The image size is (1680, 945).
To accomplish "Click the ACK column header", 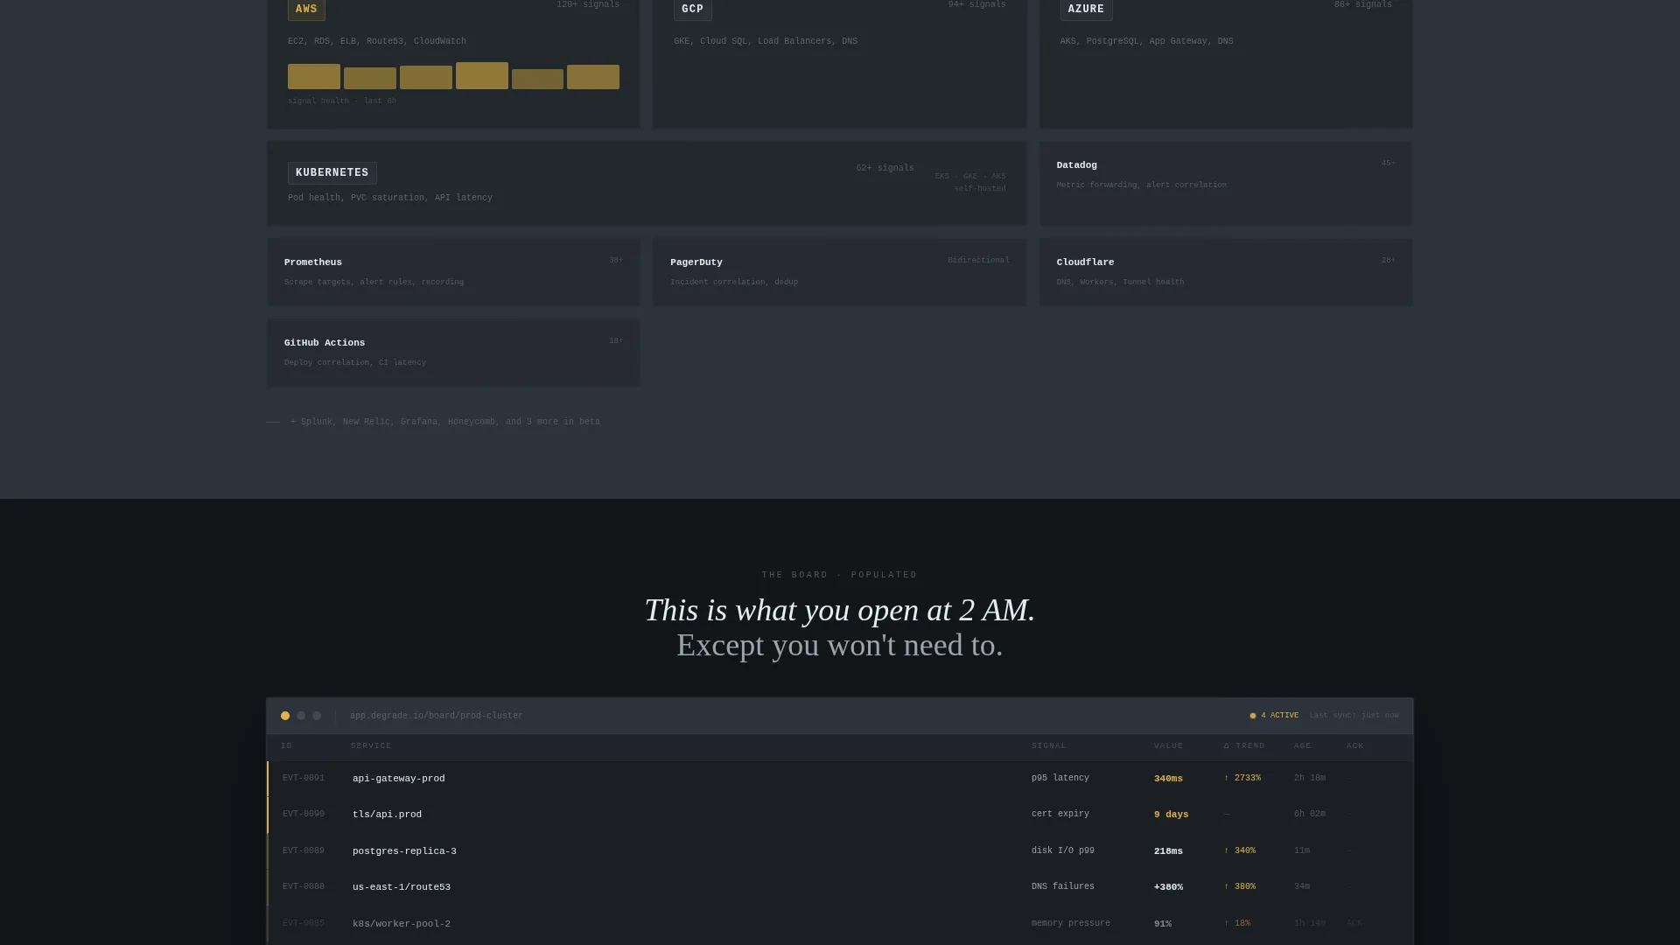I will 1355,746.
